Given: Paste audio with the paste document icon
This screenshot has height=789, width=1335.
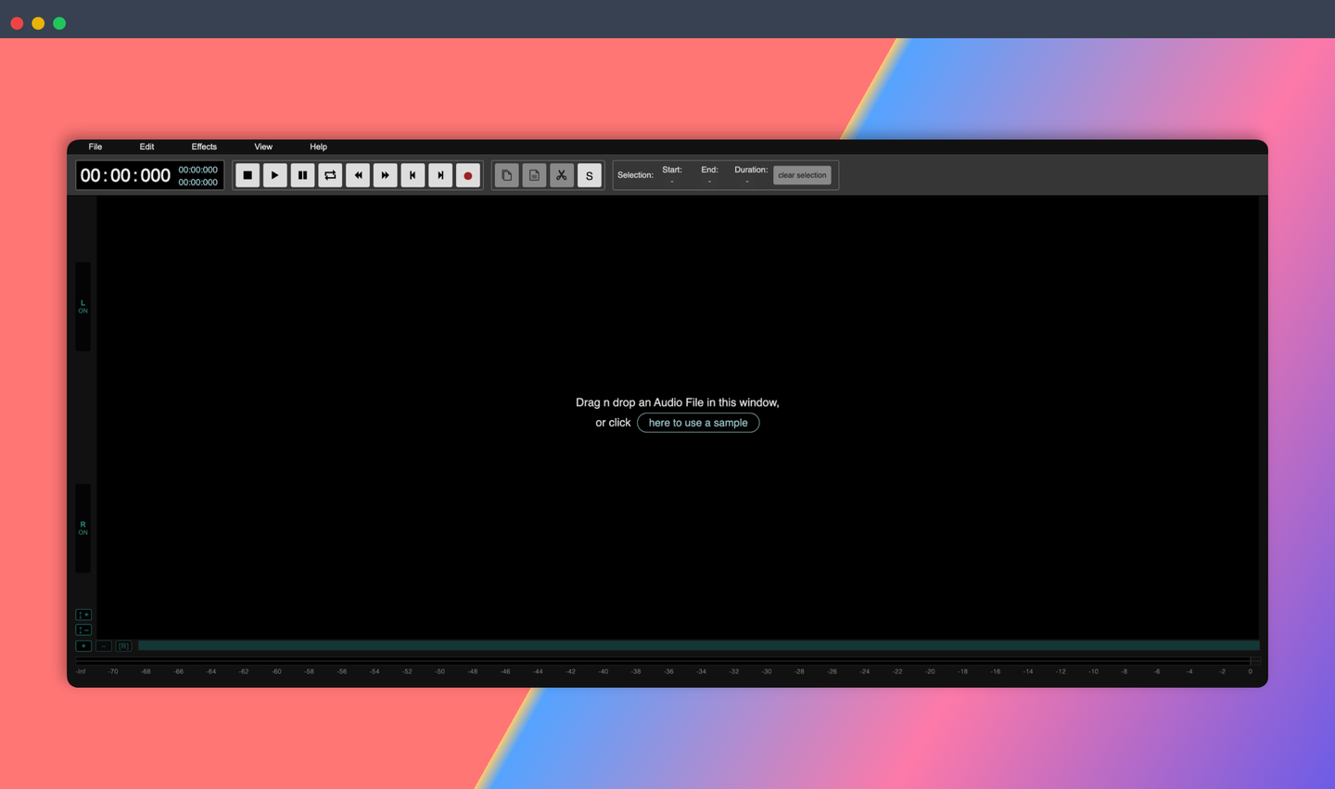Looking at the screenshot, I should [x=533, y=174].
